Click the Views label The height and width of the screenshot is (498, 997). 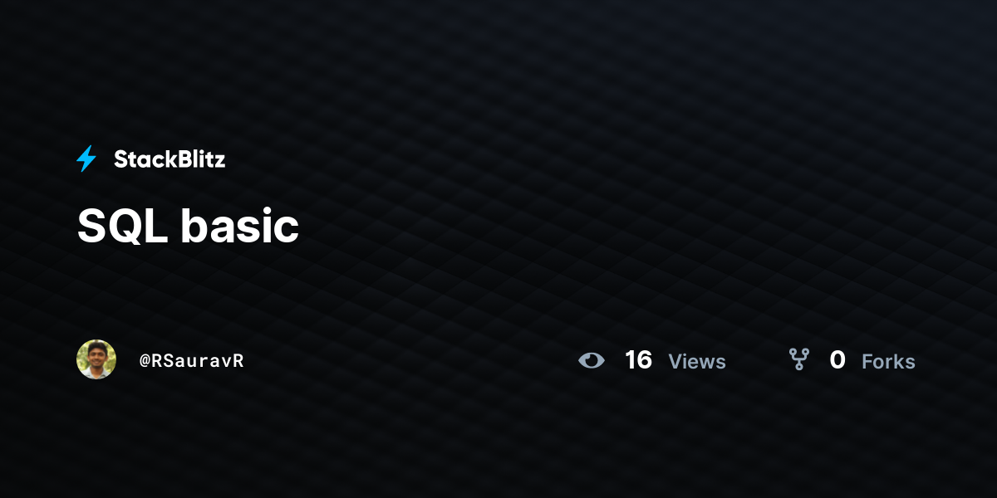tap(697, 362)
